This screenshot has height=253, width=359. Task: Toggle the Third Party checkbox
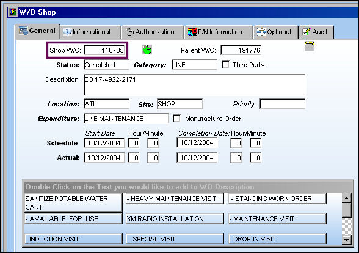point(225,65)
